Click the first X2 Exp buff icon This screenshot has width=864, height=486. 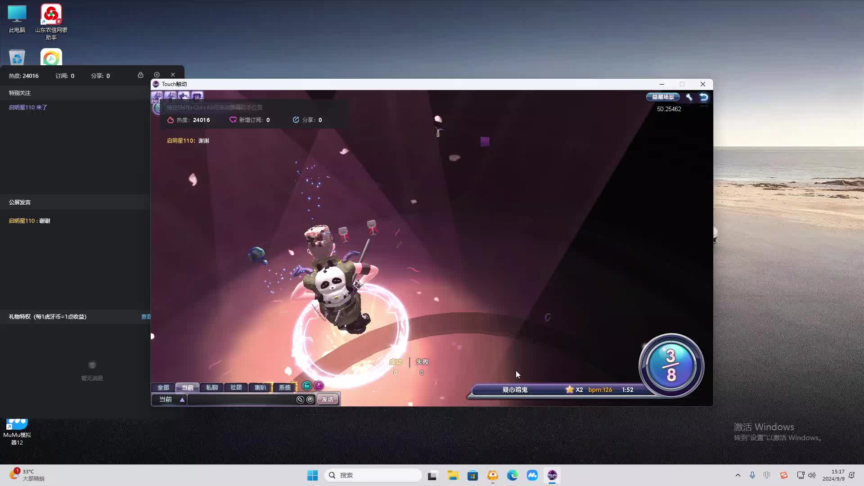[x=157, y=96]
